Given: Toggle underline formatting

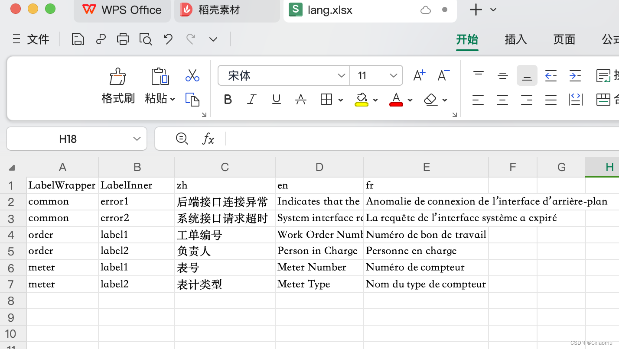Looking at the screenshot, I should (276, 99).
